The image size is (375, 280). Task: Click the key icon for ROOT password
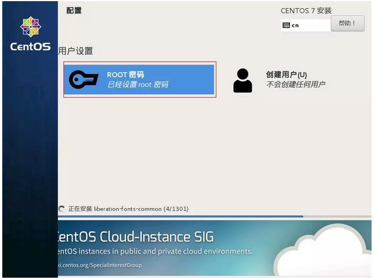tap(84, 79)
